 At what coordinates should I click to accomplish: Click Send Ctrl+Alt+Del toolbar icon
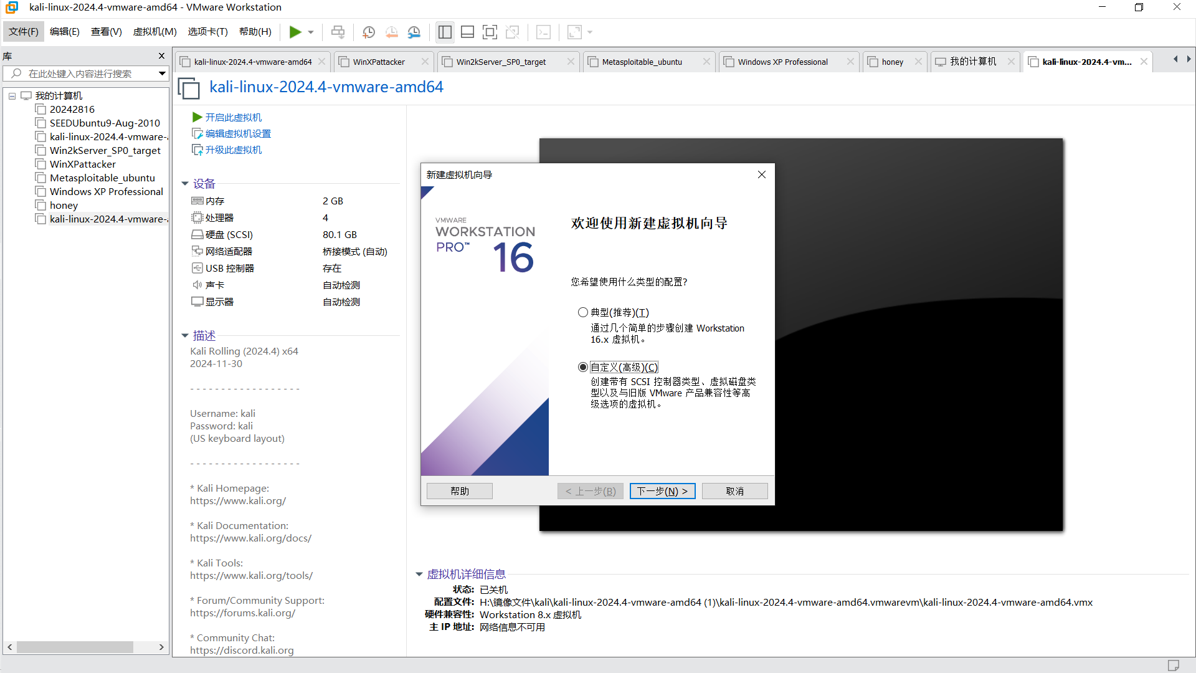point(338,32)
